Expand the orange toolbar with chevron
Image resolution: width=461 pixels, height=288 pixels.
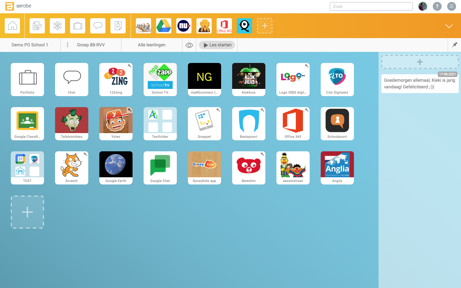coord(449,26)
